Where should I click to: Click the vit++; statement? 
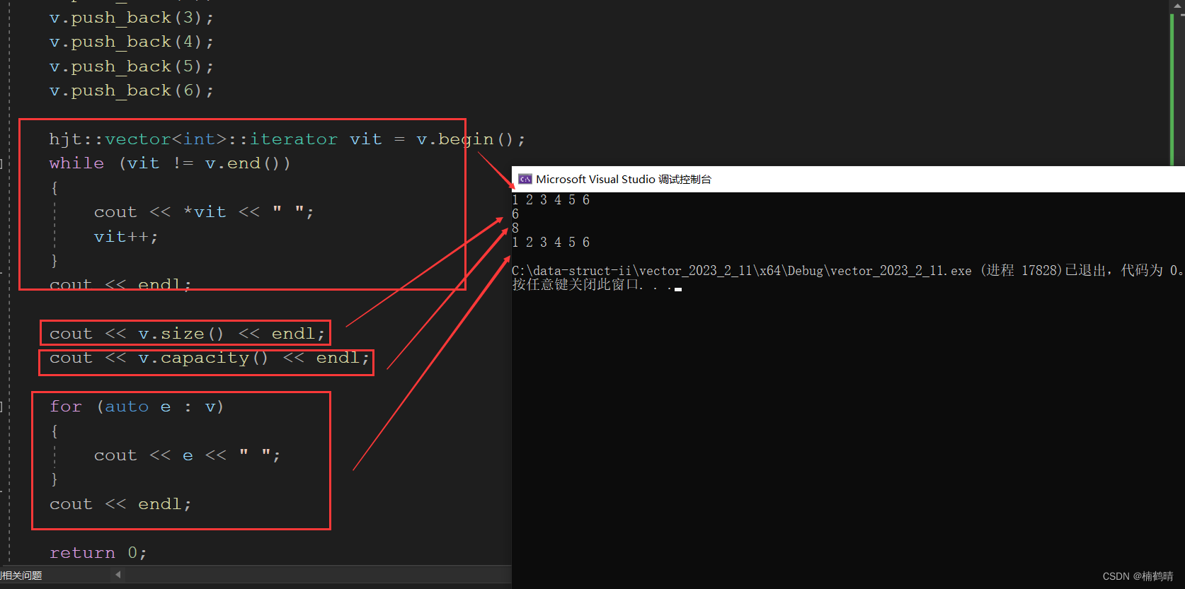tap(126, 237)
